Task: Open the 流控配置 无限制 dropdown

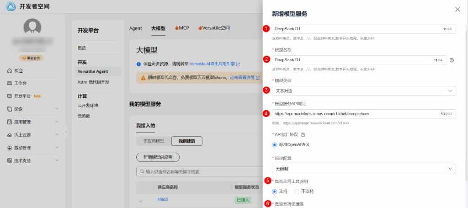Action: (364, 169)
